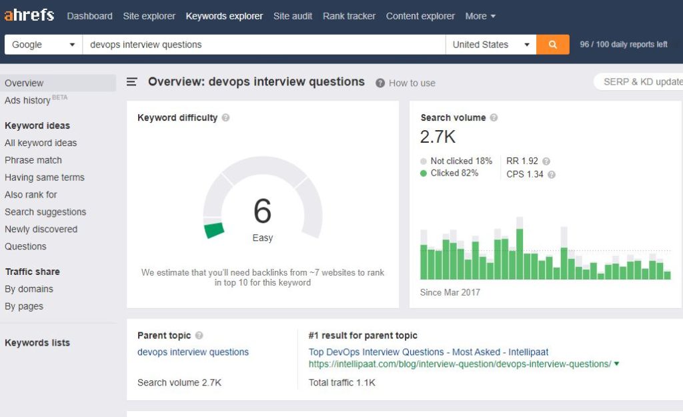
Task: Click the RR 1.92 help icon
Action: point(546,161)
